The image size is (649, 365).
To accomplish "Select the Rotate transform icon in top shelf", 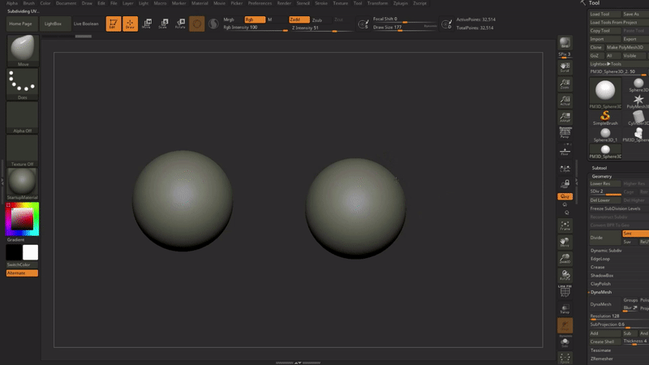I will [x=180, y=24].
